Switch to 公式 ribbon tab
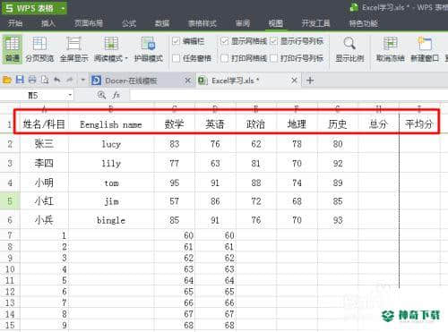The width and height of the screenshot is (448, 332). pos(129,23)
